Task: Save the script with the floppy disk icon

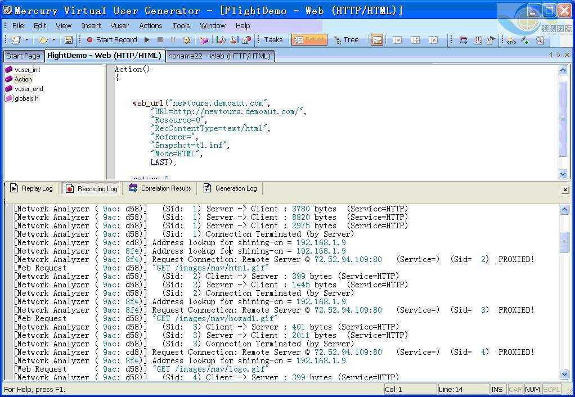Action: point(69,40)
